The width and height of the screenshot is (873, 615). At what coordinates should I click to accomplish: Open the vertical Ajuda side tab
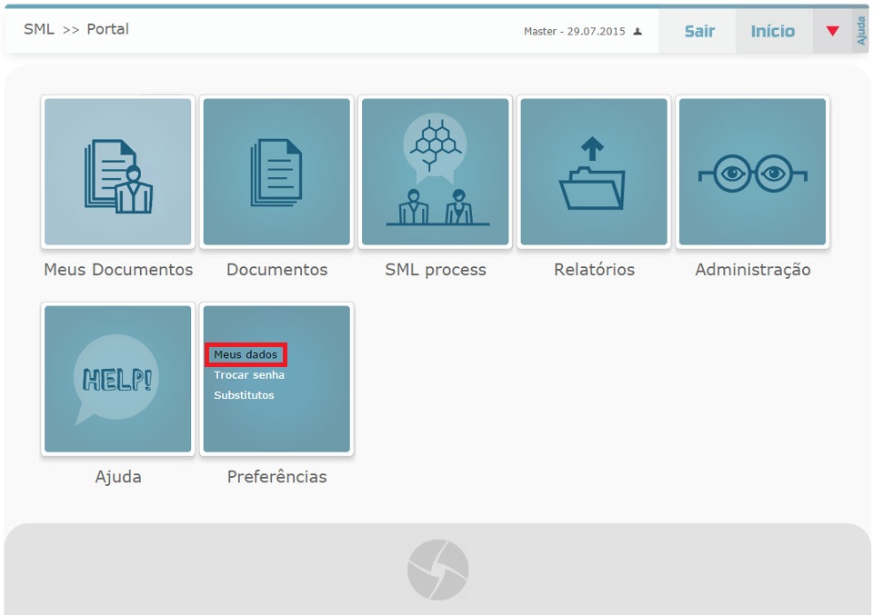[861, 32]
